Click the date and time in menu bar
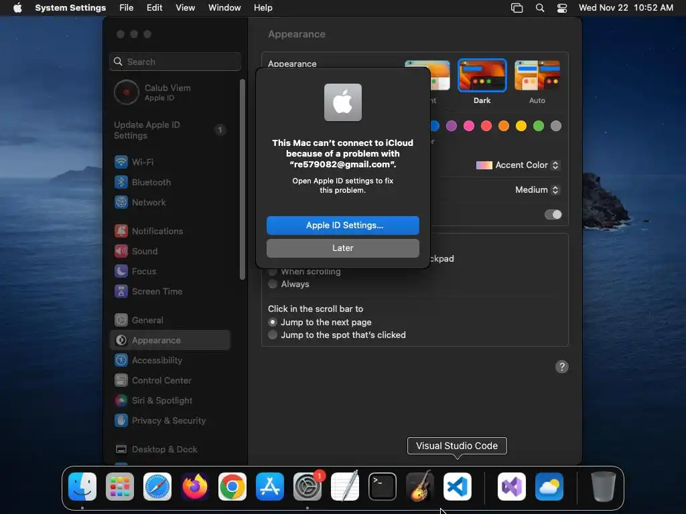Viewport: 686px width, 514px height. 626,8
